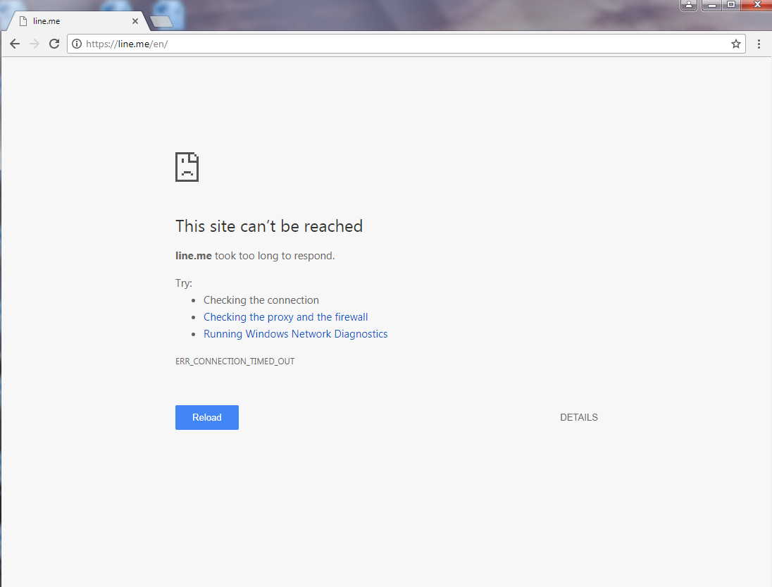Click the forward navigation arrow
Viewport: 772px width, 587px height.
pos(35,44)
